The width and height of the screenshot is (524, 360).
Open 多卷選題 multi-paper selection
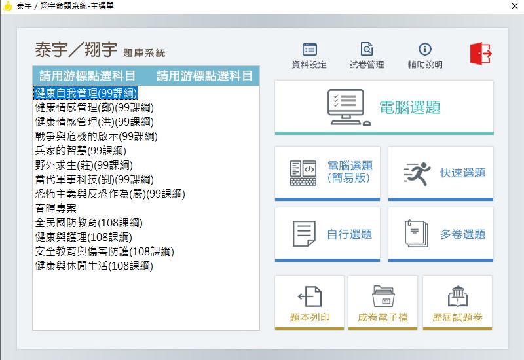coord(440,234)
